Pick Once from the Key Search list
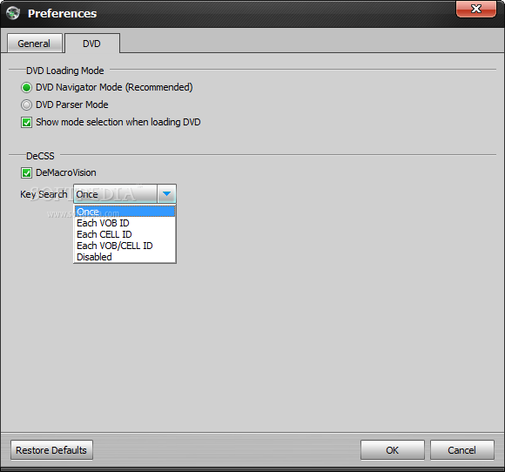 [125, 212]
